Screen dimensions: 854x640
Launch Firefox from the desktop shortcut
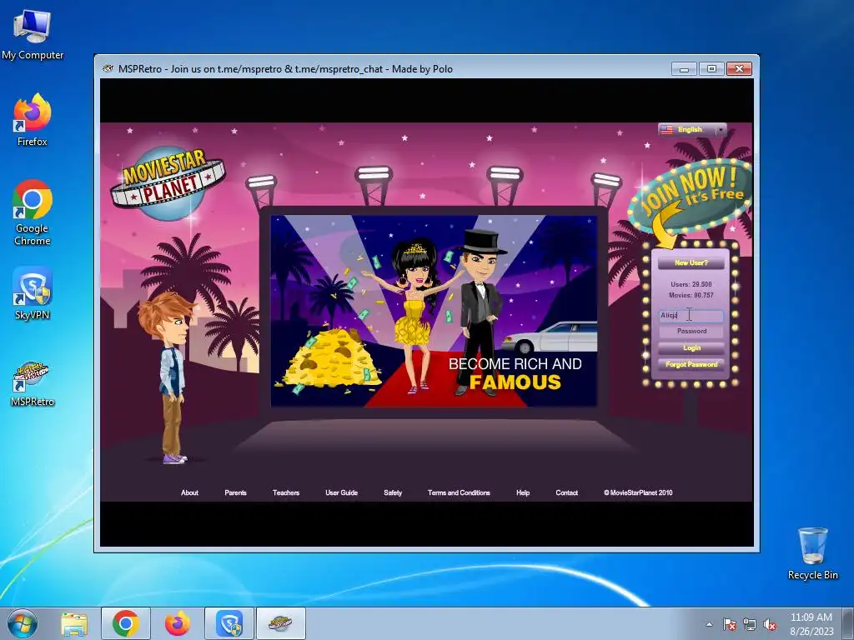(x=33, y=120)
